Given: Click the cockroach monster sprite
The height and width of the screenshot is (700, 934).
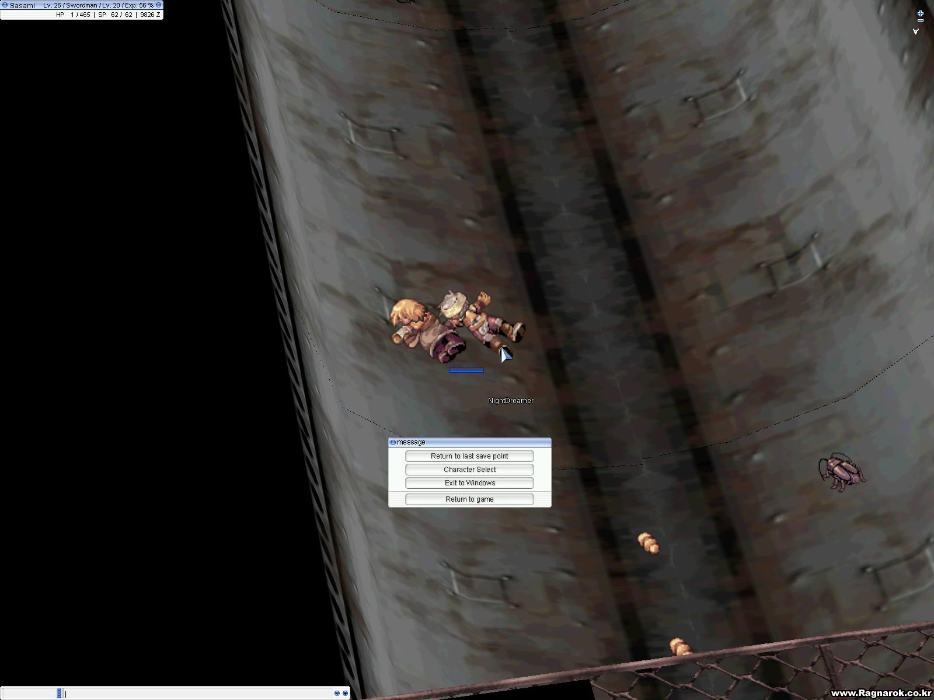Looking at the screenshot, I should click(x=842, y=473).
